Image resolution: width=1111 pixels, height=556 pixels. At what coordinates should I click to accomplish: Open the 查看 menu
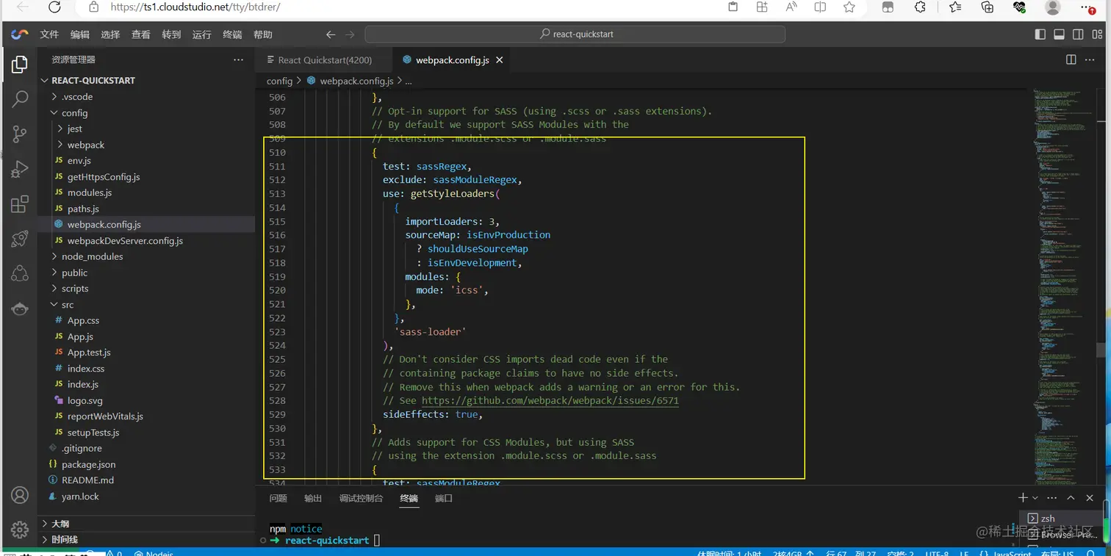[x=140, y=35]
